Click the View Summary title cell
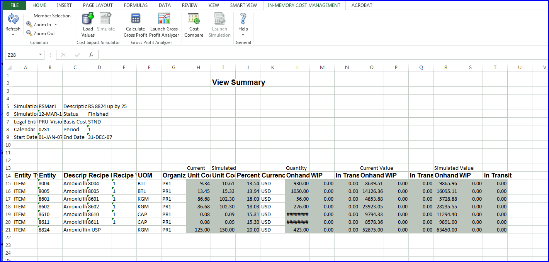 [238, 82]
